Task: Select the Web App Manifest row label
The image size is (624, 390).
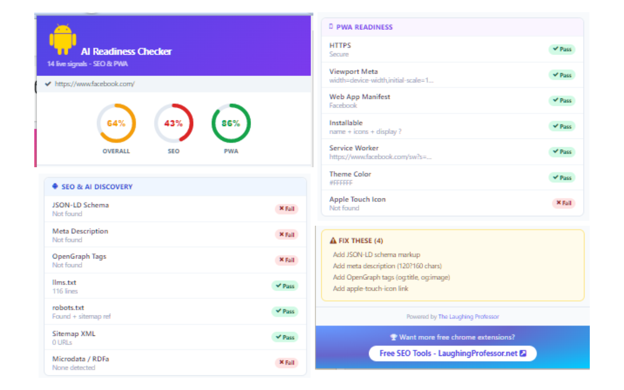Action: tap(360, 97)
